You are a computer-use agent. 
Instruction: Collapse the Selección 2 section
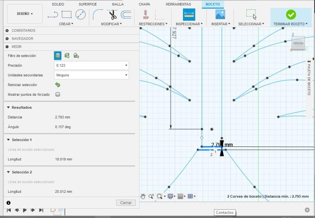point(8,172)
